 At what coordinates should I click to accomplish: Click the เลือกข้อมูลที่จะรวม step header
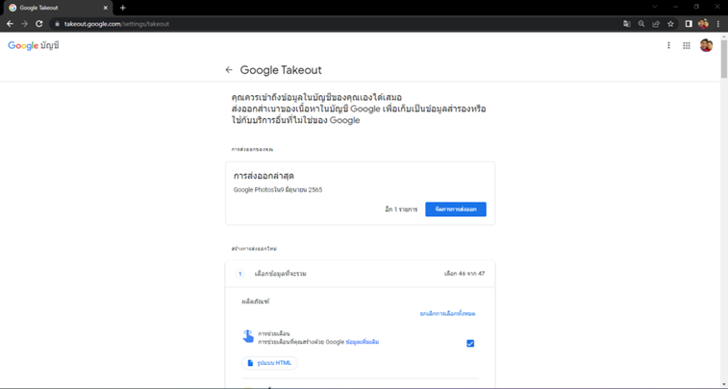tap(281, 274)
